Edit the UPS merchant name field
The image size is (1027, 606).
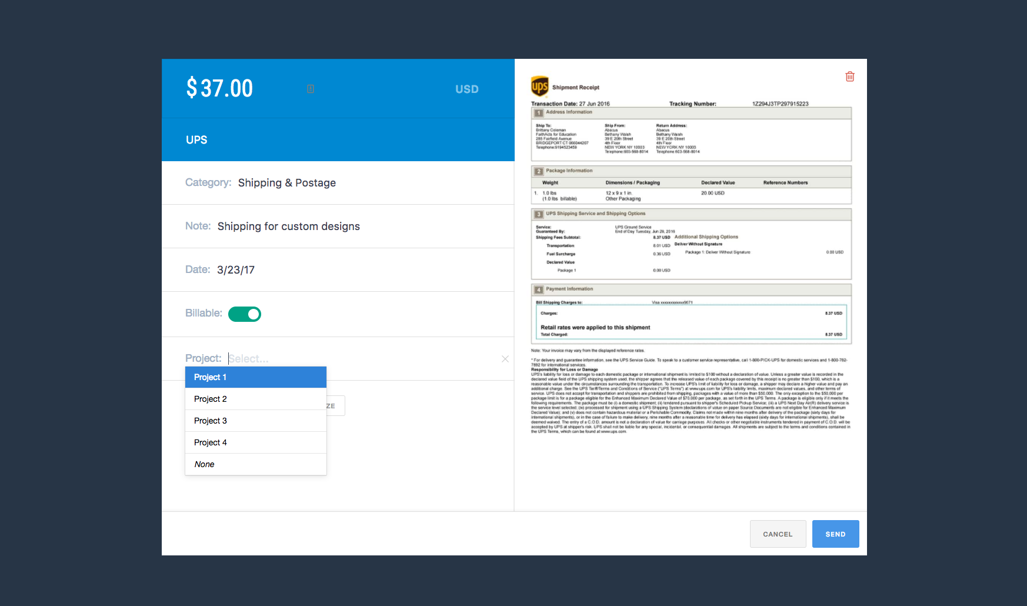coord(338,140)
